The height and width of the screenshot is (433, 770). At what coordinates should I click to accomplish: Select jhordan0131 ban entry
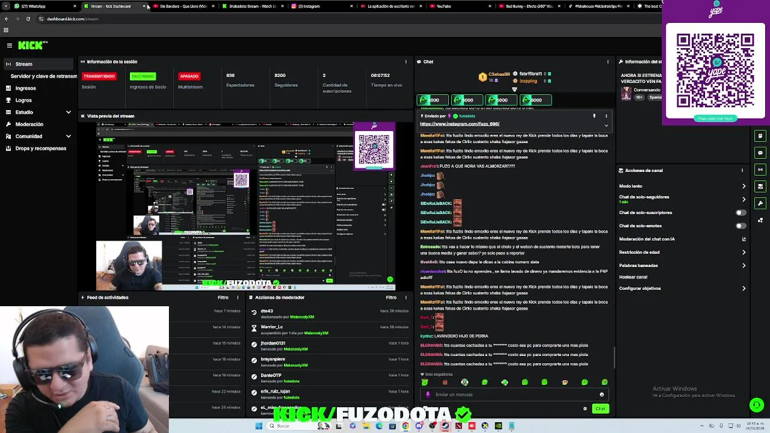(x=330, y=346)
